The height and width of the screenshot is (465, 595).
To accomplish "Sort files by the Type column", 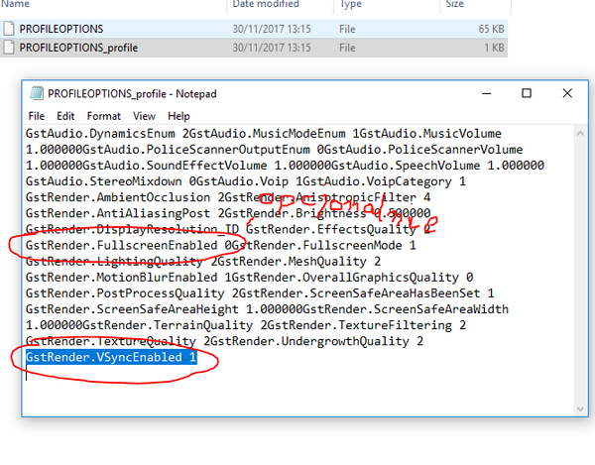I will point(354,5).
